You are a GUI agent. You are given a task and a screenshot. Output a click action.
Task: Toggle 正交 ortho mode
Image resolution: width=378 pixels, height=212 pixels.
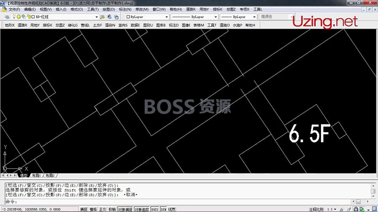(x=102, y=209)
